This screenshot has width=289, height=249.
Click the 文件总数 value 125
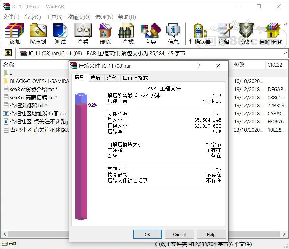[x=217, y=114]
